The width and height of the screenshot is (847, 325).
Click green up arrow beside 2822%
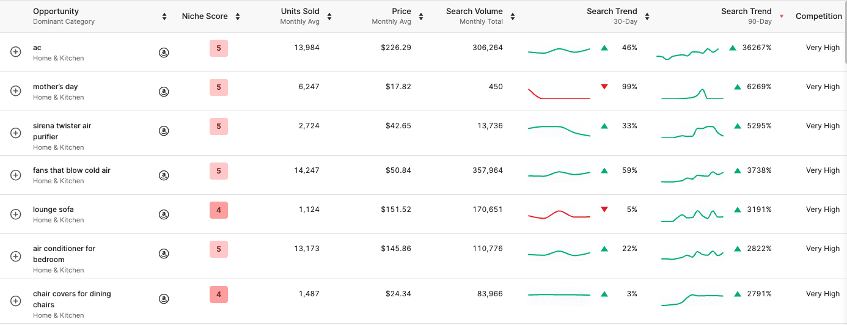[738, 249]
